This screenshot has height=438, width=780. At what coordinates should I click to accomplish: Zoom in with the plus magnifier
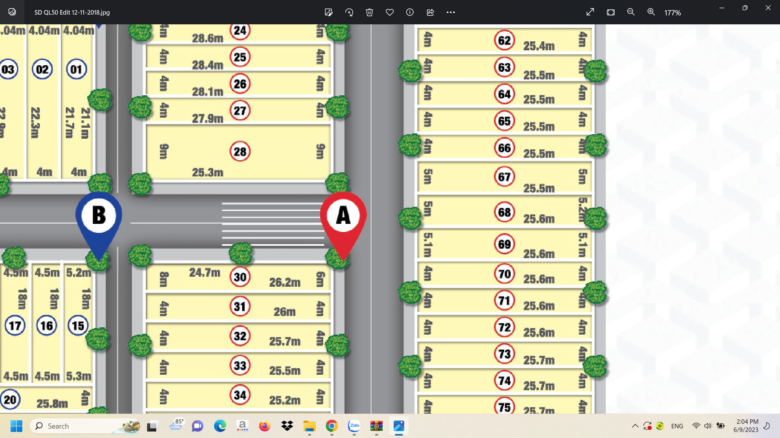coord(651,12)
